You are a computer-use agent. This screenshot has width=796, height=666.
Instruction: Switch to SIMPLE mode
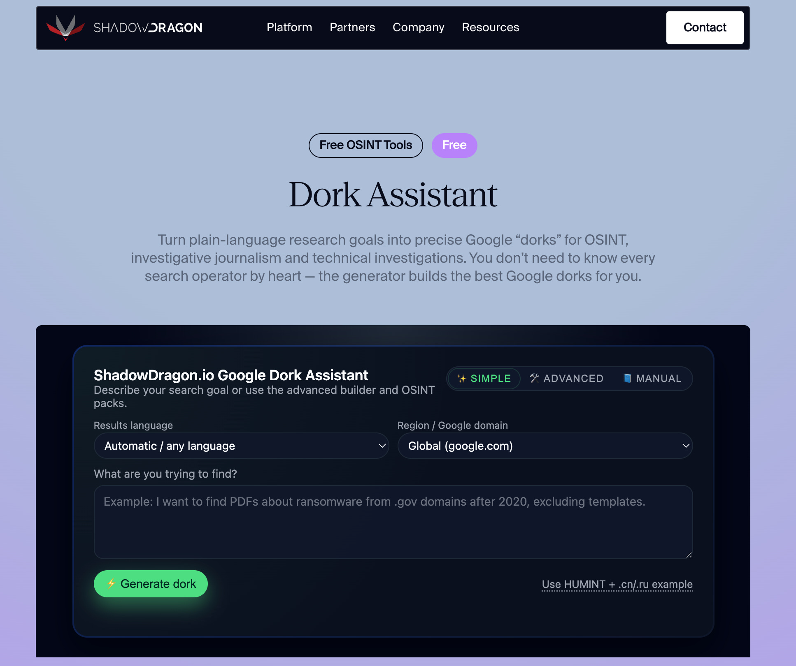point(484,378)
